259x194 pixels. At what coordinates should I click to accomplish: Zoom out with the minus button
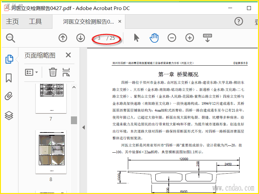(x=172, y=38)
